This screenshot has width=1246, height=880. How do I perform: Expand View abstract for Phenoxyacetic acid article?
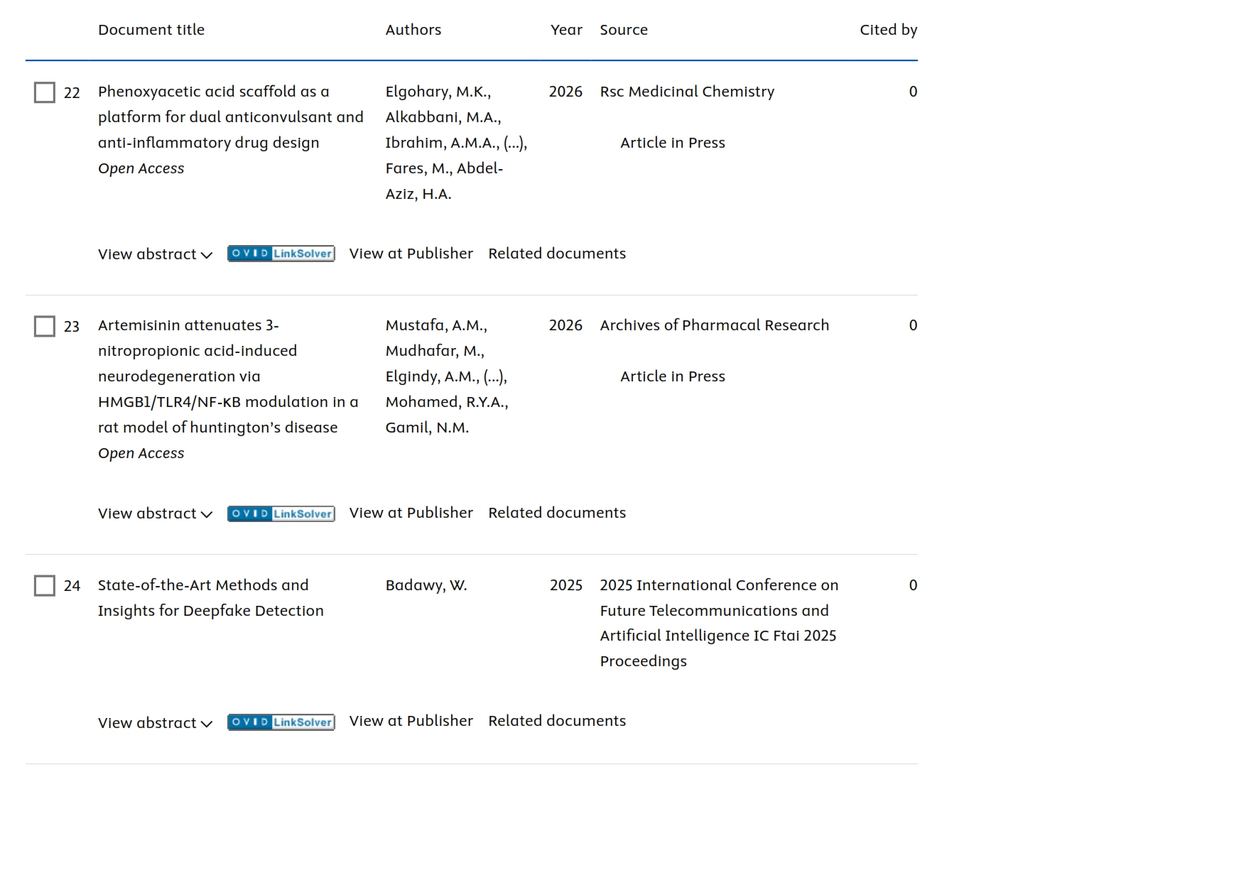[155, 254]
